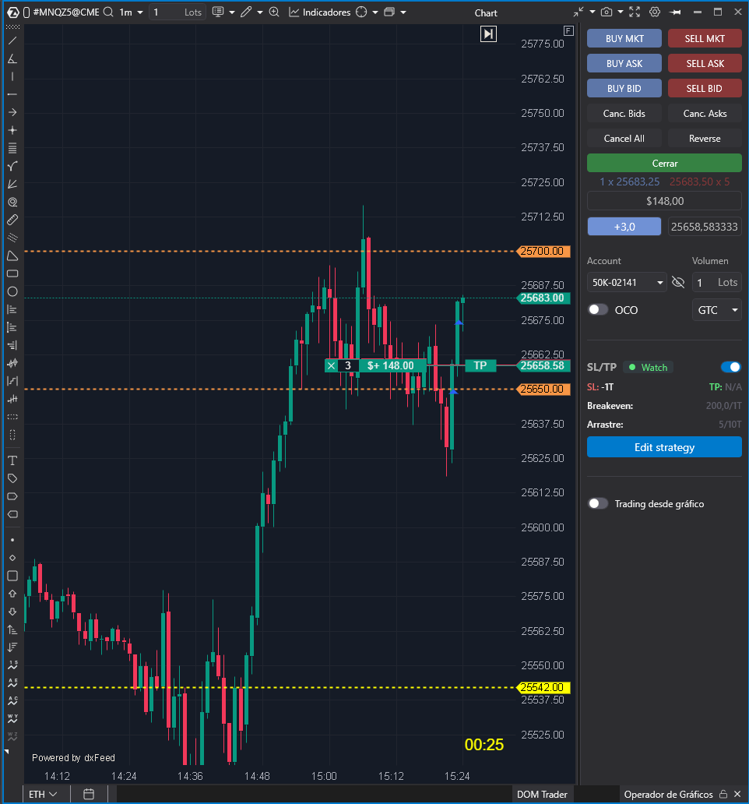Click the TP handle on position line
The image size is (749, 804).
coord(480,365)
